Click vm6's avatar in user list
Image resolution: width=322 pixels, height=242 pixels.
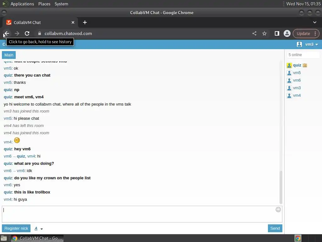(x=289, y=81)
